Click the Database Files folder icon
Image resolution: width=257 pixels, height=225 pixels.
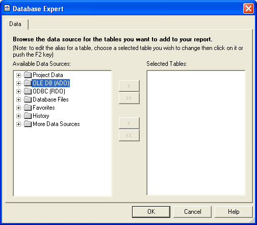tap(28, 99)
